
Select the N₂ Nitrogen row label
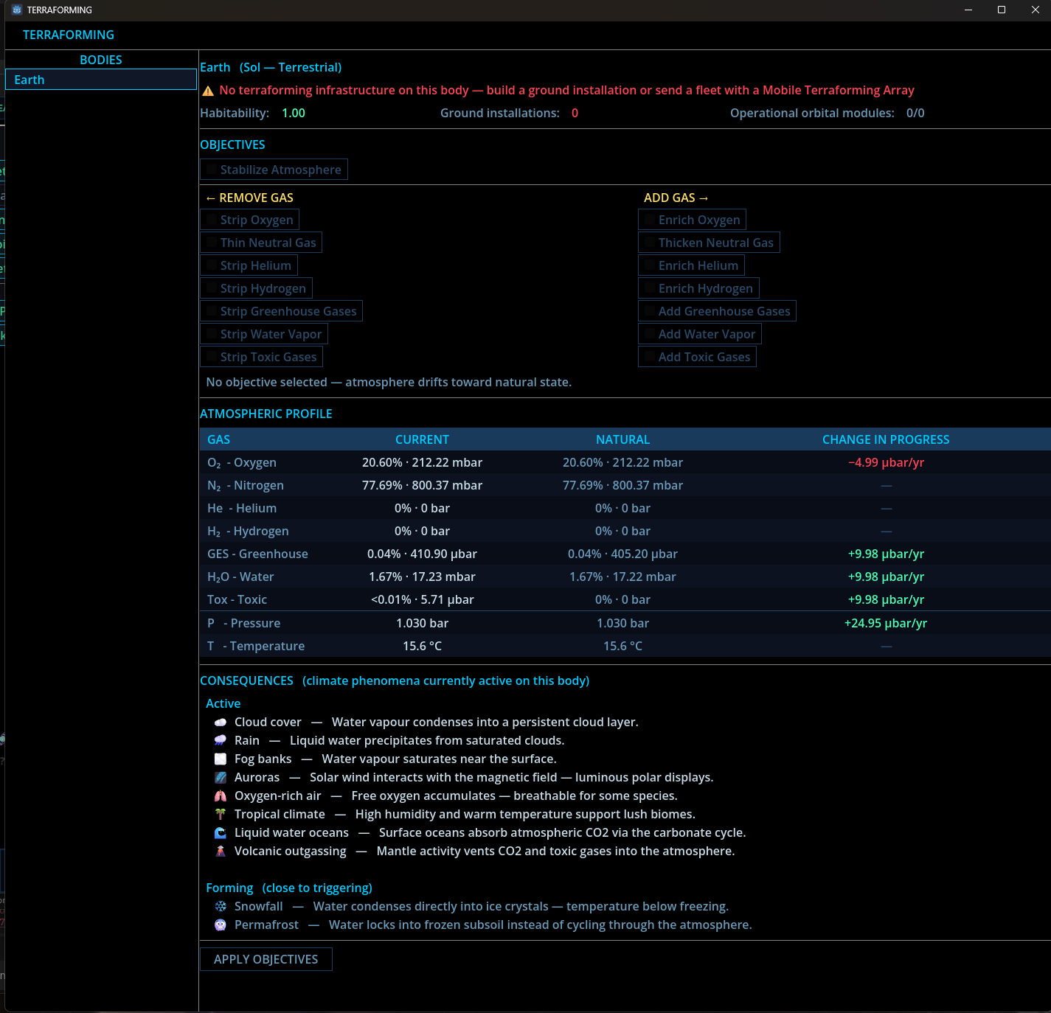(x=246, y=486)
